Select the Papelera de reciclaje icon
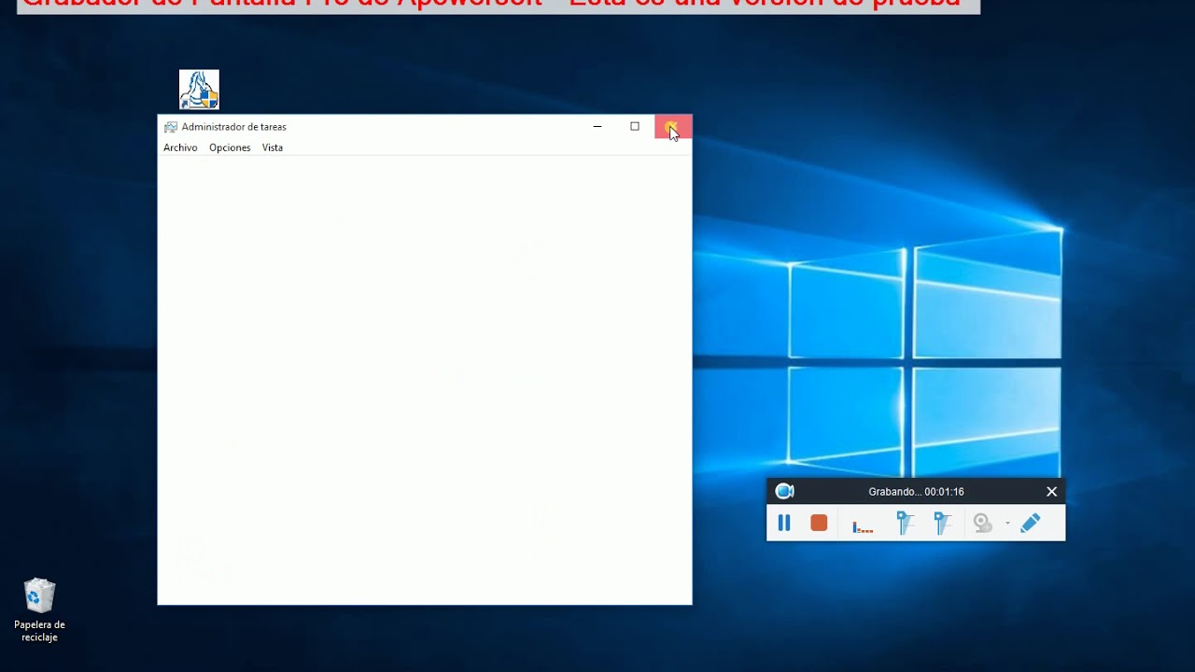 (x=39, y=610)
